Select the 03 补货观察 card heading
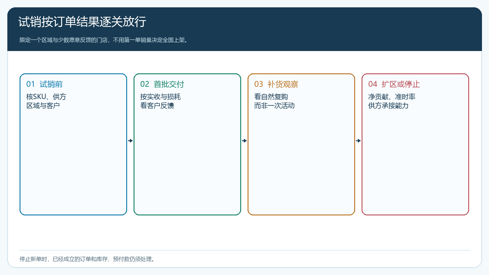The height and width of the screenshot is (275, 489). coord(276,84)
